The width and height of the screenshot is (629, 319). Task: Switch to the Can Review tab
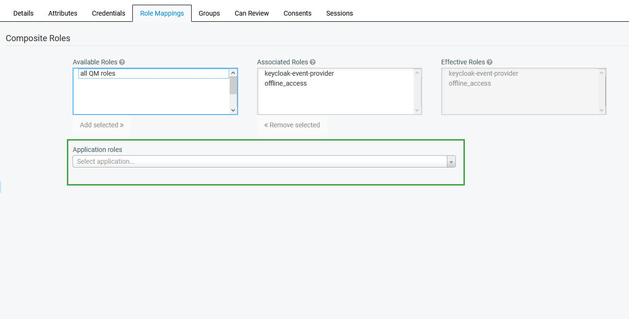pyautogui.click(x=251, y=13)
